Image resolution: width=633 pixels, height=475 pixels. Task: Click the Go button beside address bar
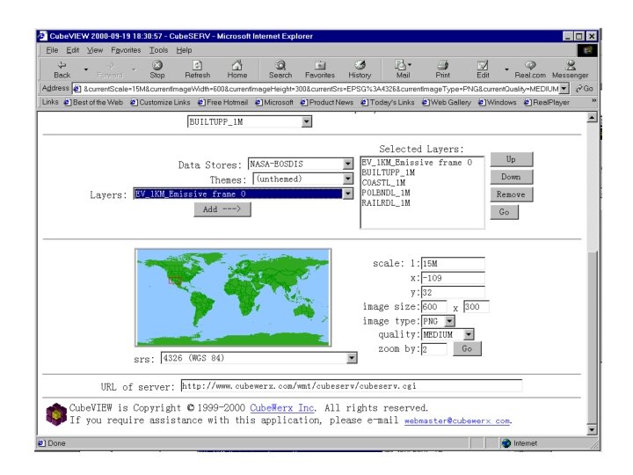(584, 89)
